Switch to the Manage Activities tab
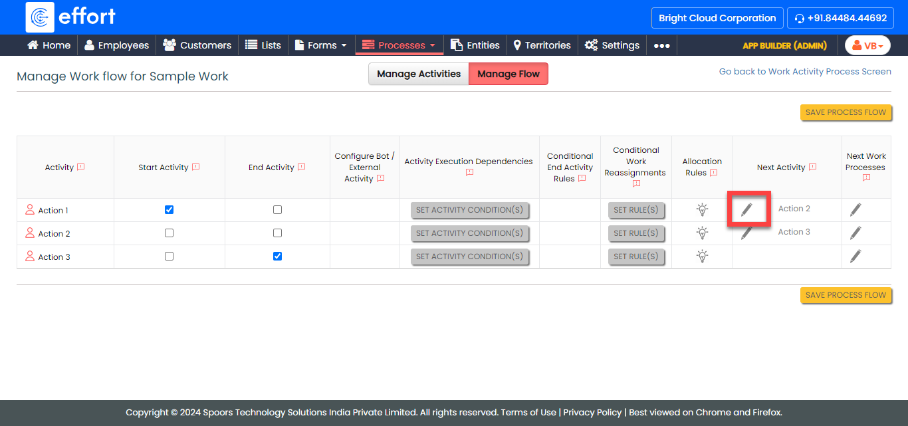This screenshot has width=908, height=426. [x=419, y=74]
